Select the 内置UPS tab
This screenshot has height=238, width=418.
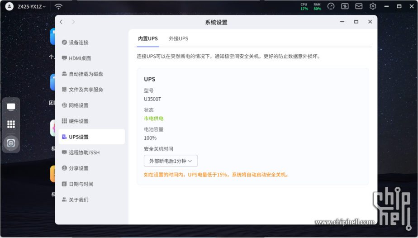coord(148,39)
